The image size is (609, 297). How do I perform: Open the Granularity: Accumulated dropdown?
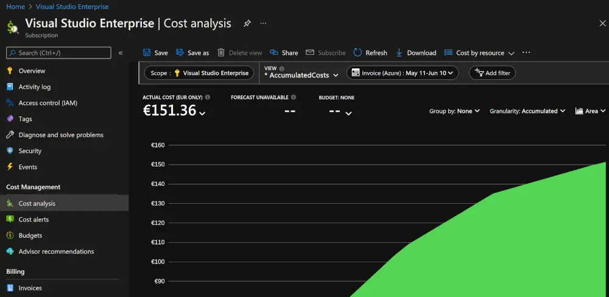coord(527,111)
